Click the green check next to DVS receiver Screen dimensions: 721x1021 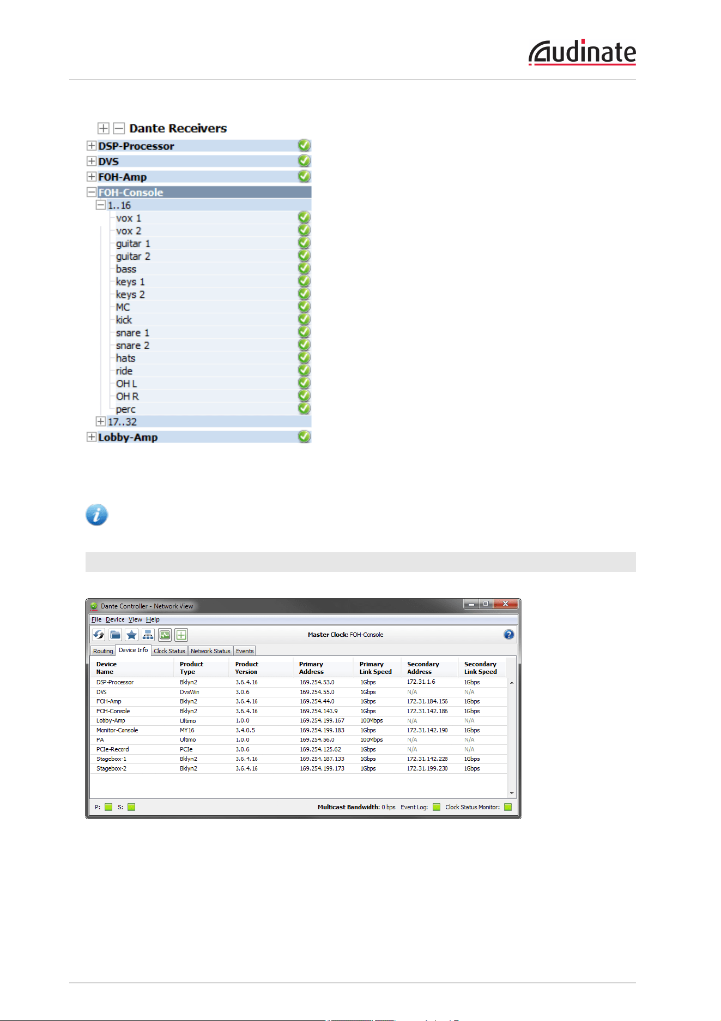point(304,160)
